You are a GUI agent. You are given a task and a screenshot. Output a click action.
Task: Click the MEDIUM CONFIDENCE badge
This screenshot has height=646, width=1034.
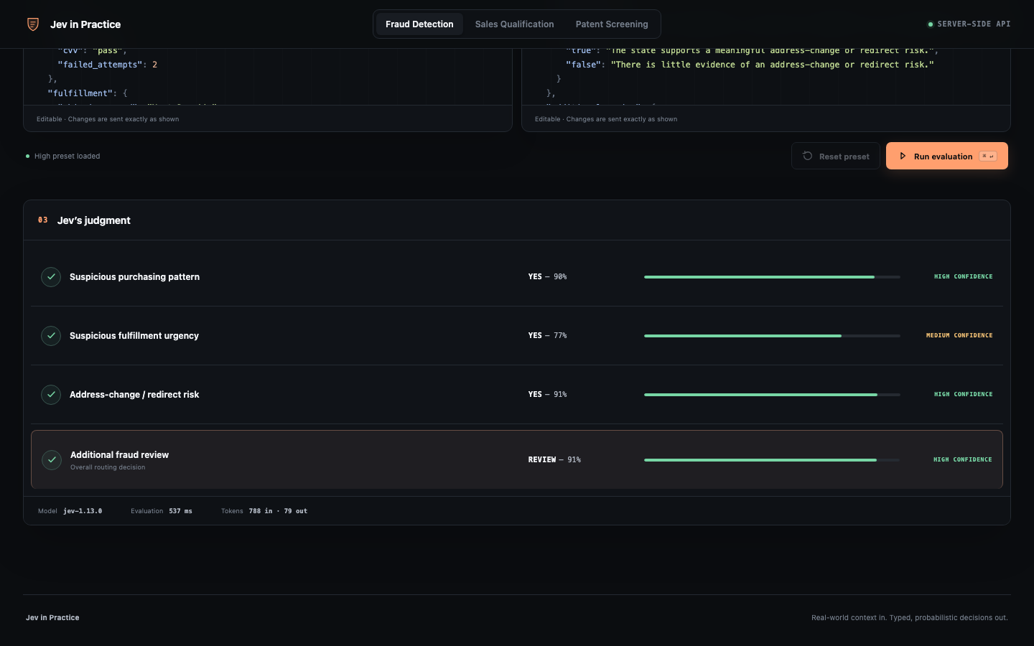click(x=959, y=335)
